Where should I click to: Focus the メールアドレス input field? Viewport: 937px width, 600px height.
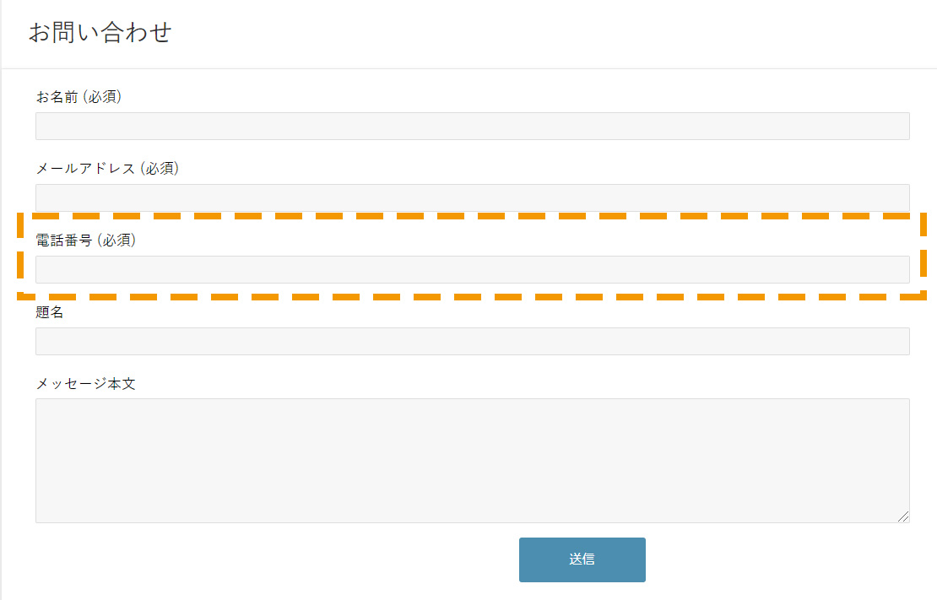coord(472,197)
